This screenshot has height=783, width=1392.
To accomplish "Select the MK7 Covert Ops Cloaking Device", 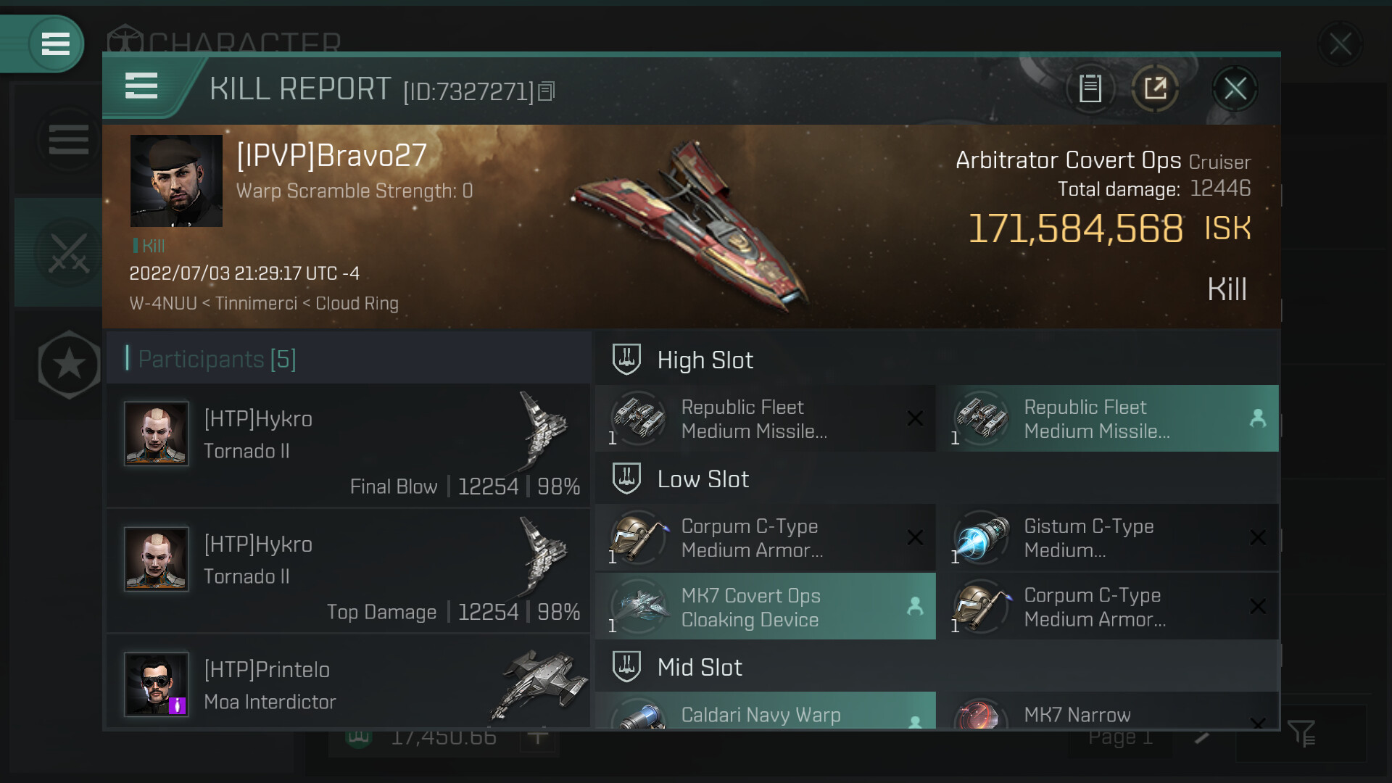I will (766, 607).
